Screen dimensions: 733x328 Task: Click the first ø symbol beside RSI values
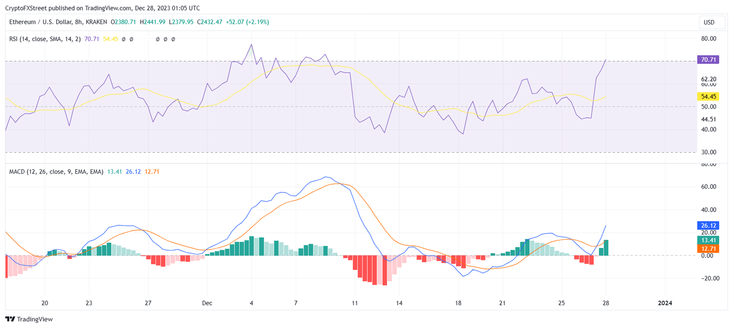click(x=123, y=39)
